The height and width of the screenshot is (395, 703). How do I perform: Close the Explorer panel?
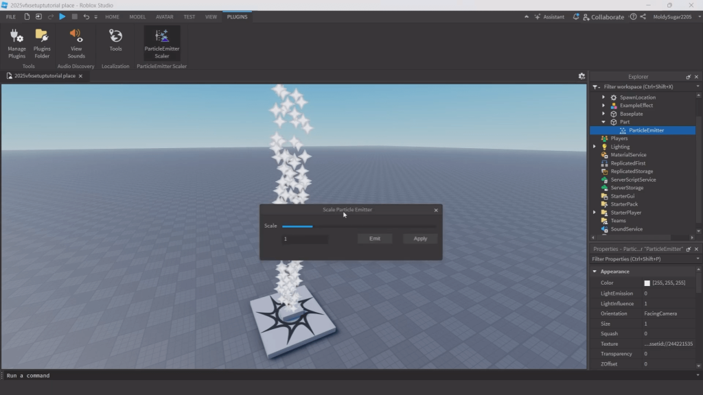point(696,77)
